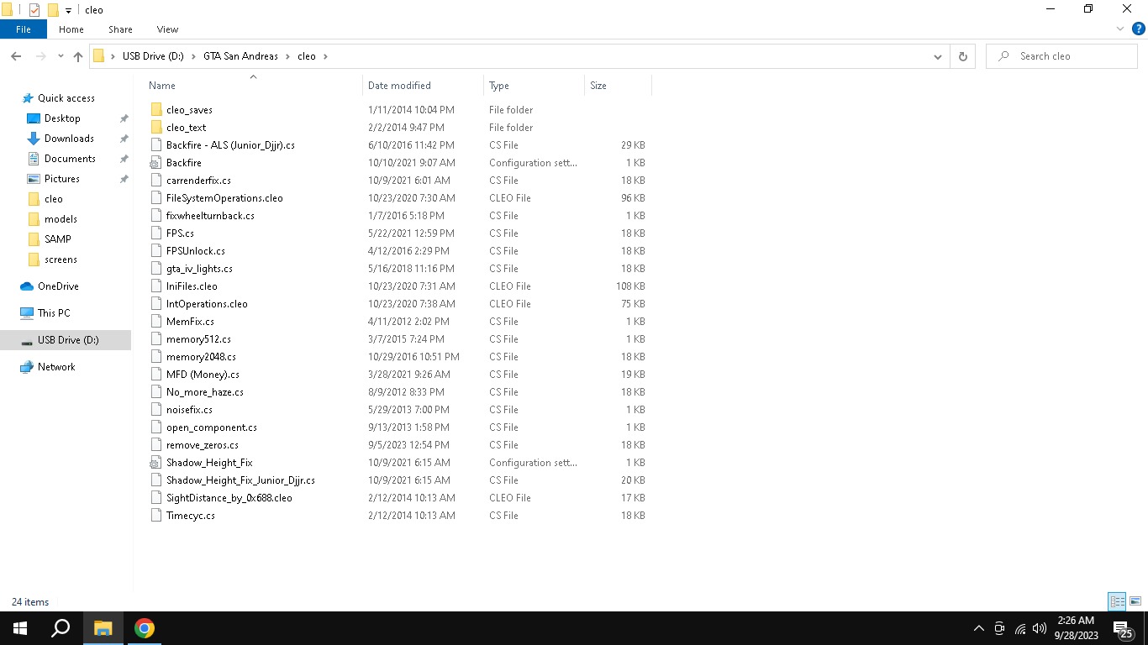The height and width of the screenshot is (645, 1148).
Task: Select the cleo_text folder icon
Action: coord(156,128)
